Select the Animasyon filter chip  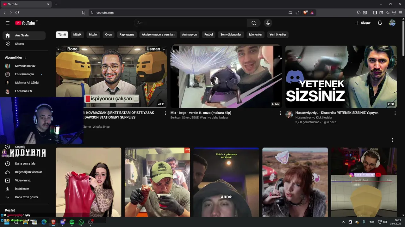[x=190, y=34]
